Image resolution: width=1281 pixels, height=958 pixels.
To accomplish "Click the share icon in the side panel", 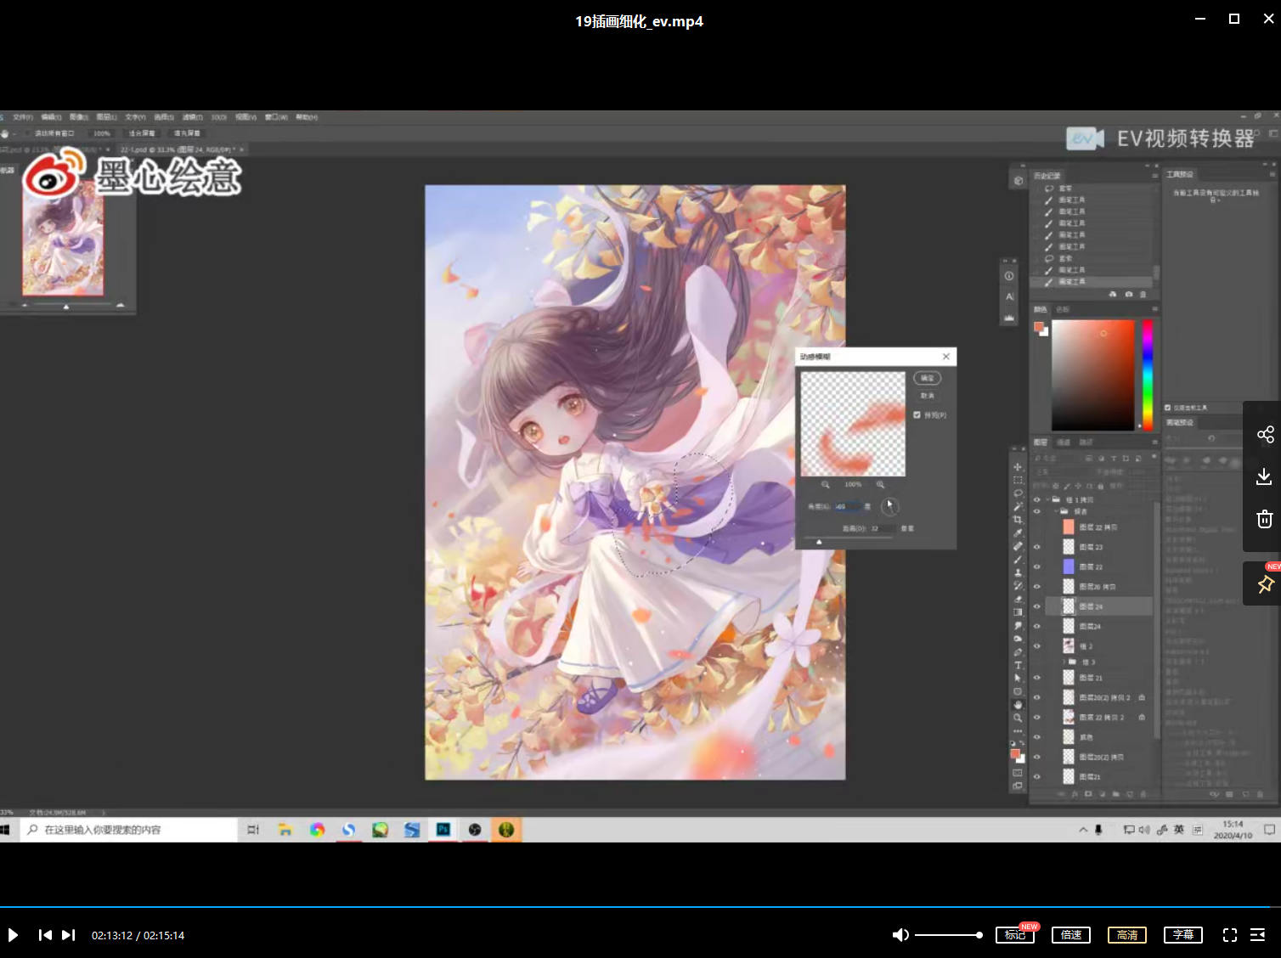I will click(1265, 435).
